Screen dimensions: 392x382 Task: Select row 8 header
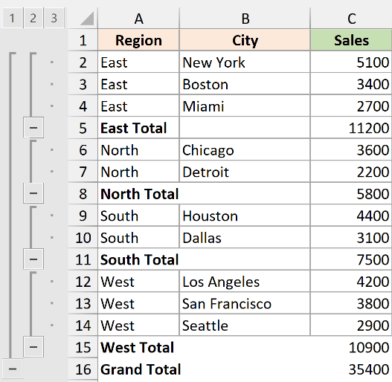coord(83,193)
